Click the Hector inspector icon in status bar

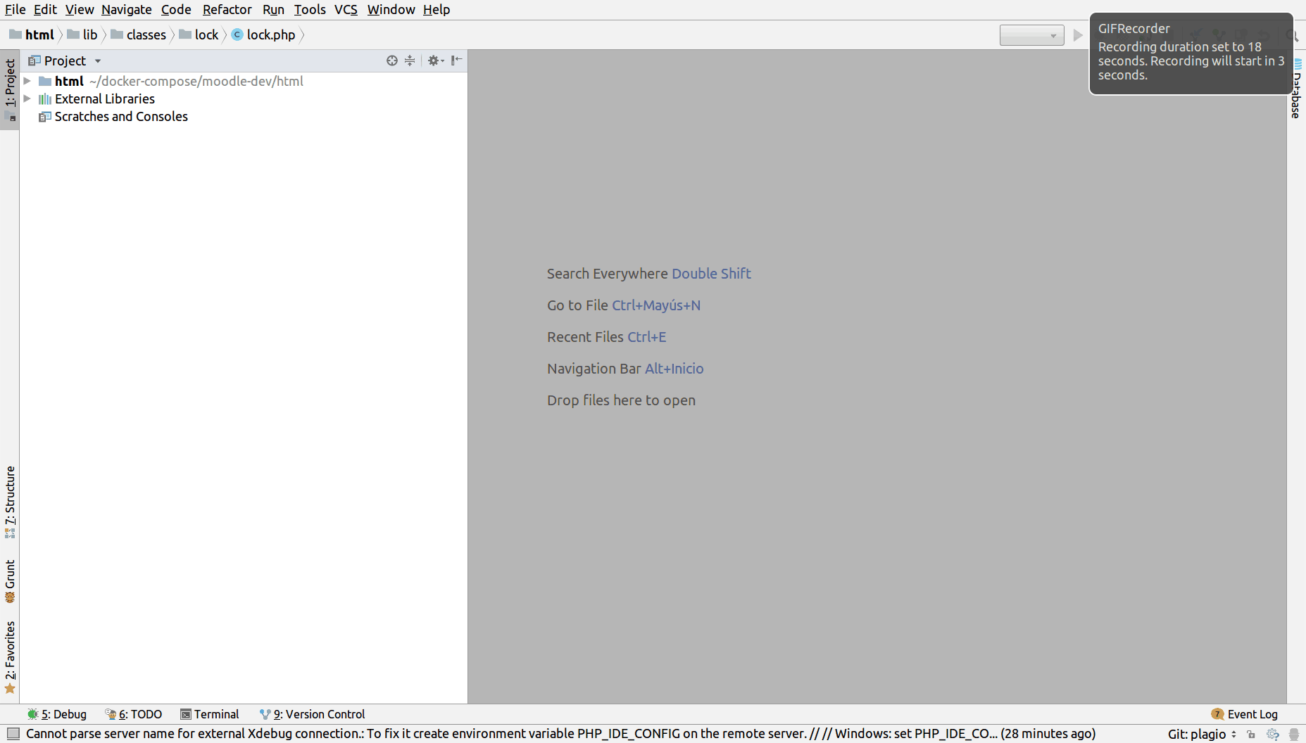[x=1294, y=734]
